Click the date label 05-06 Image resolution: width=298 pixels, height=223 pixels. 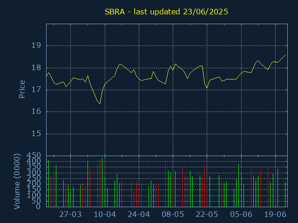click(x=241, y=215)
